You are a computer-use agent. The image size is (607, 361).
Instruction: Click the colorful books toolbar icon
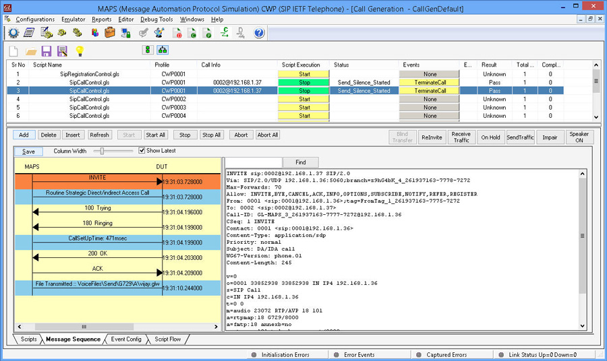[95, 33]
